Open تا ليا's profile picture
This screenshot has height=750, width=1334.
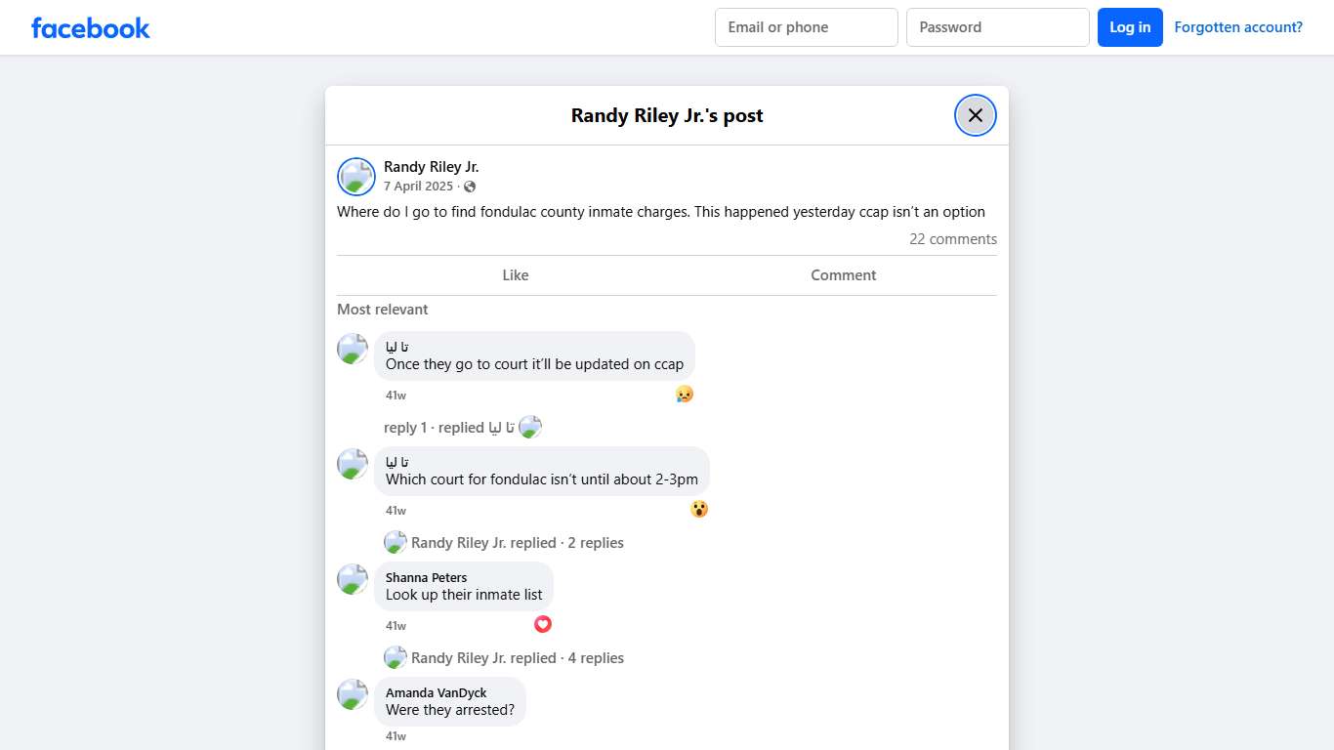click(352, 349)
